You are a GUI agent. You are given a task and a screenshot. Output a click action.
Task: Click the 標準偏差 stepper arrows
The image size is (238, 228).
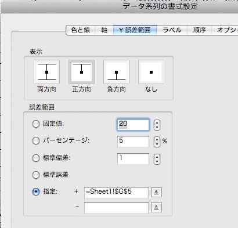pyautogui.click(x=157, y=159)
